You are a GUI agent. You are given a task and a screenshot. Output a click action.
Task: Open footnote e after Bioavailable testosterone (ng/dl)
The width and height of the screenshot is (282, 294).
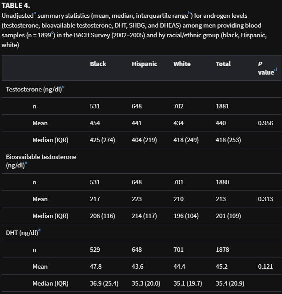coord(26,163)
